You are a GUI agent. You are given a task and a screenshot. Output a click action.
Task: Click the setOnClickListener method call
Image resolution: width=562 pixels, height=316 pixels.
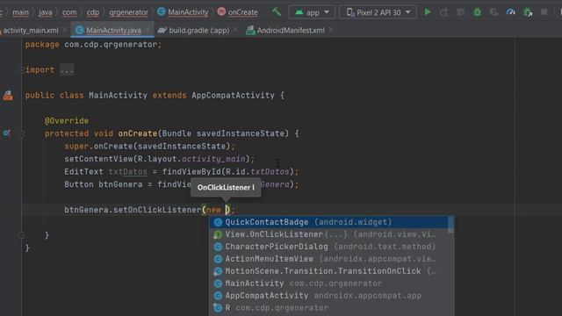(x=157, y=210)
